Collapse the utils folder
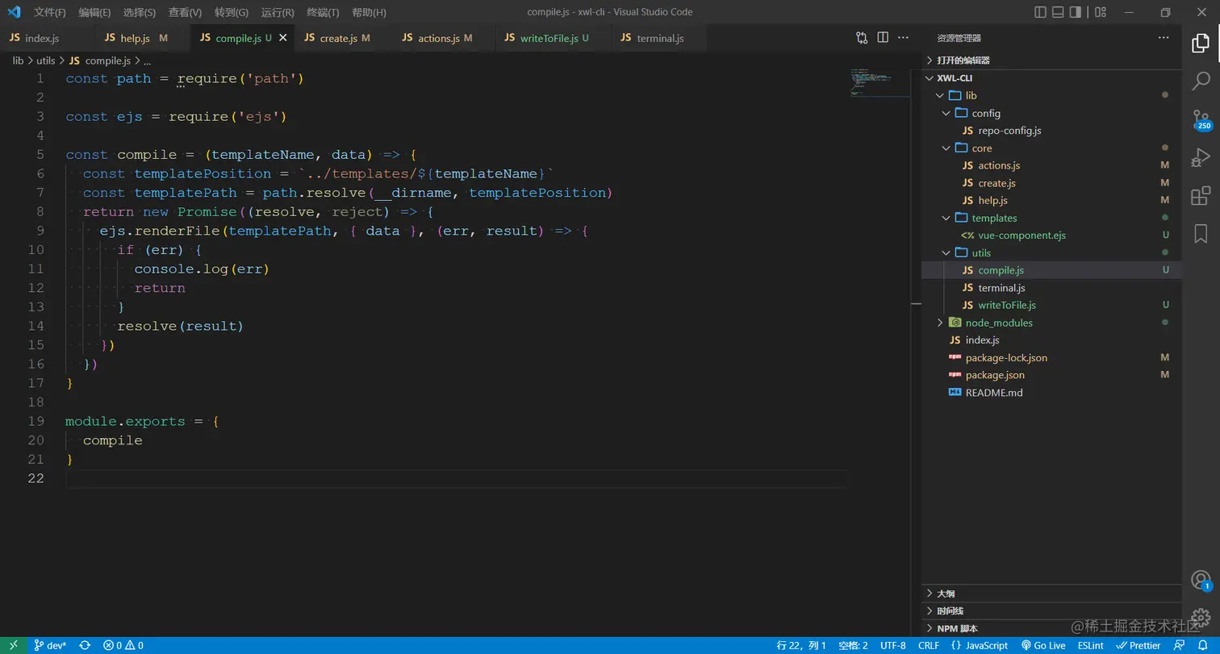The height and width of the screenshot is (654, 1220). (1051, 252)
